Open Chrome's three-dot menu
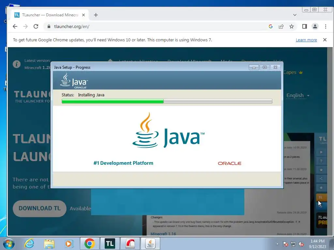 click(326, 26)
